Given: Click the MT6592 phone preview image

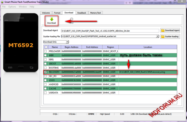Looking at the screenshot, I should 21,43.
